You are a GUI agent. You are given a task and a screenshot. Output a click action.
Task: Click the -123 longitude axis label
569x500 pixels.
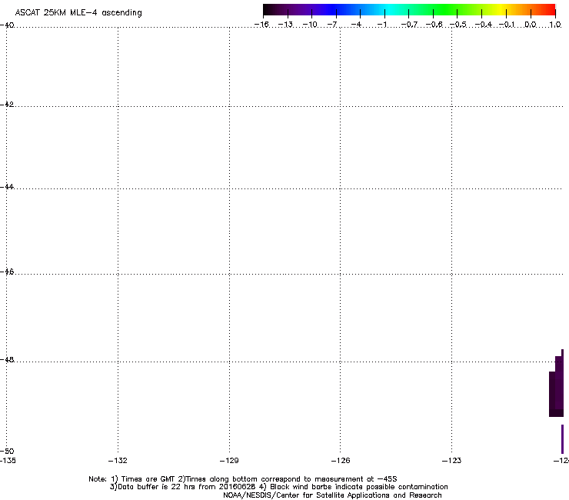click(452, 461)
